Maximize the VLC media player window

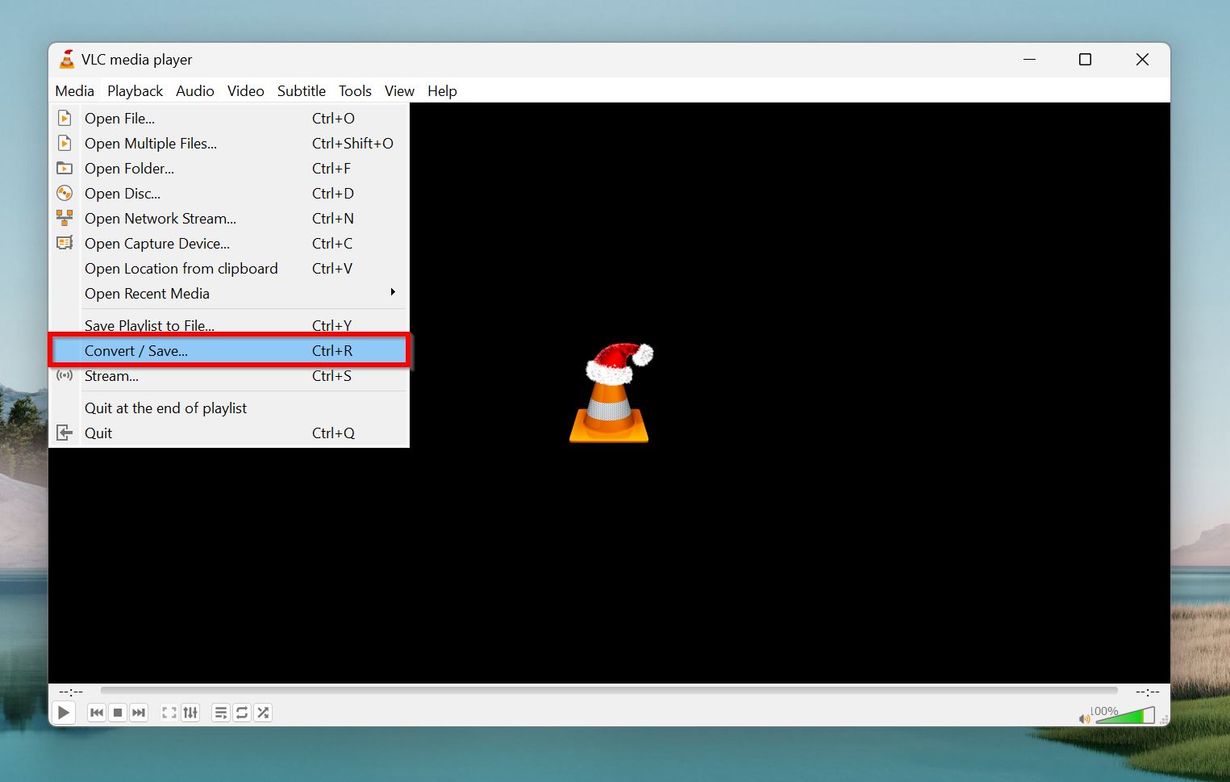coord(1086,60)
